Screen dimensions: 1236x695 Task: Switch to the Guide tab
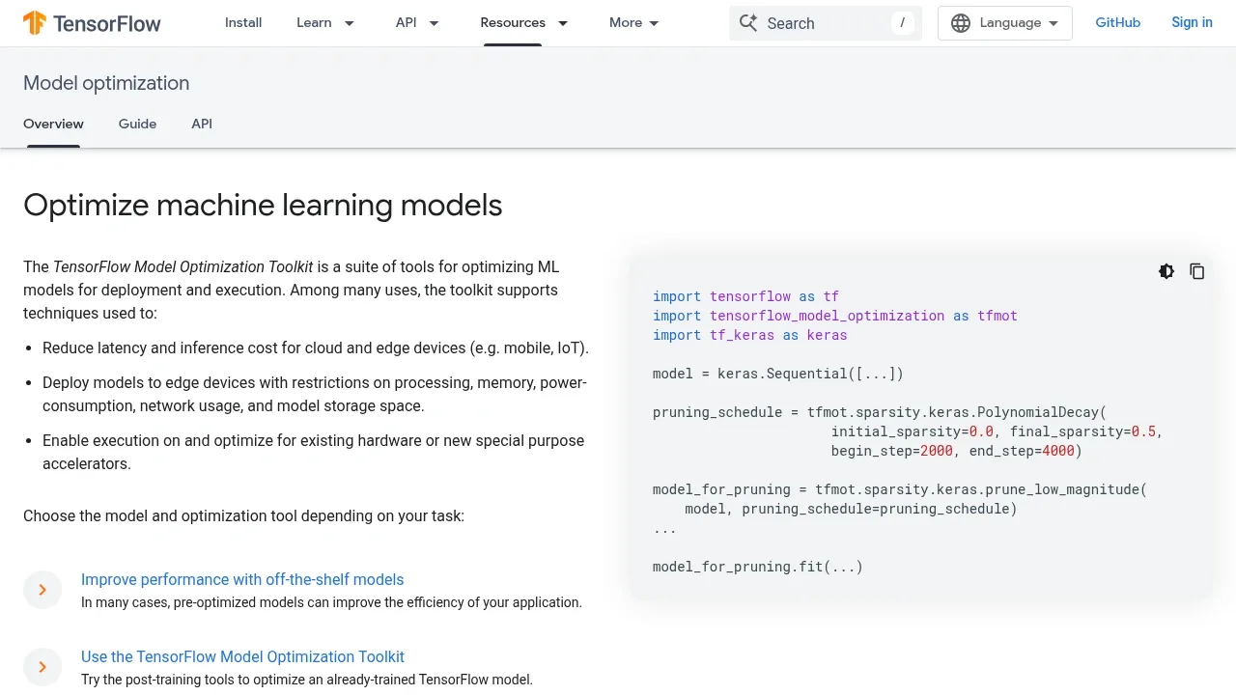[137, 125]
